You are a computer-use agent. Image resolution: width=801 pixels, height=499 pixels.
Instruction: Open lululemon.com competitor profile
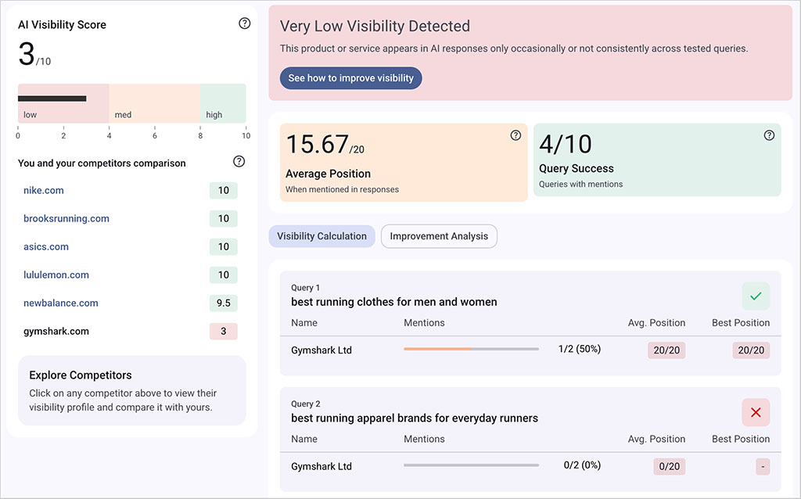[x=56, y=275]
